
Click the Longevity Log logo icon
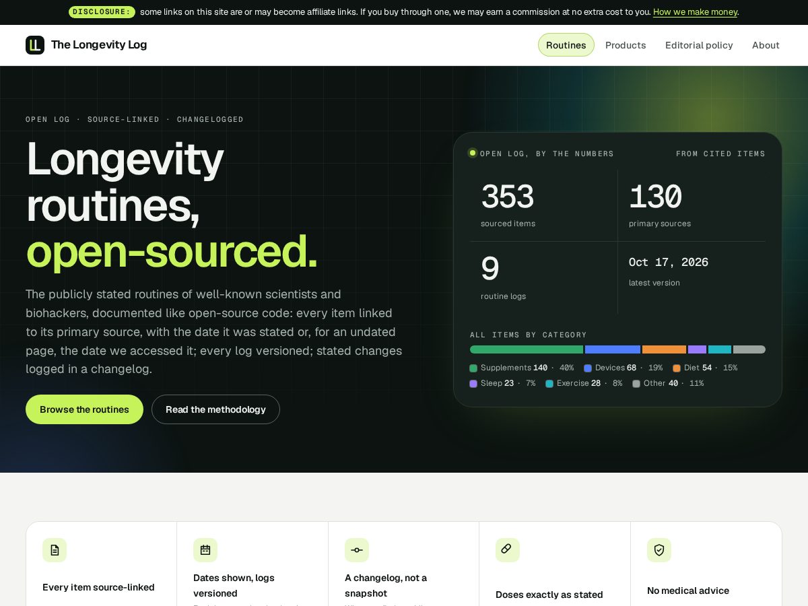(x=35, y=45)
